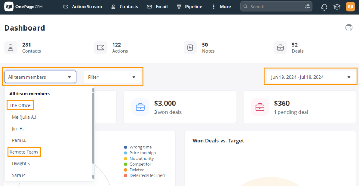Click the won deals blue briefcase icon
The image size is (359, 186).
click(x=140, y=107)
